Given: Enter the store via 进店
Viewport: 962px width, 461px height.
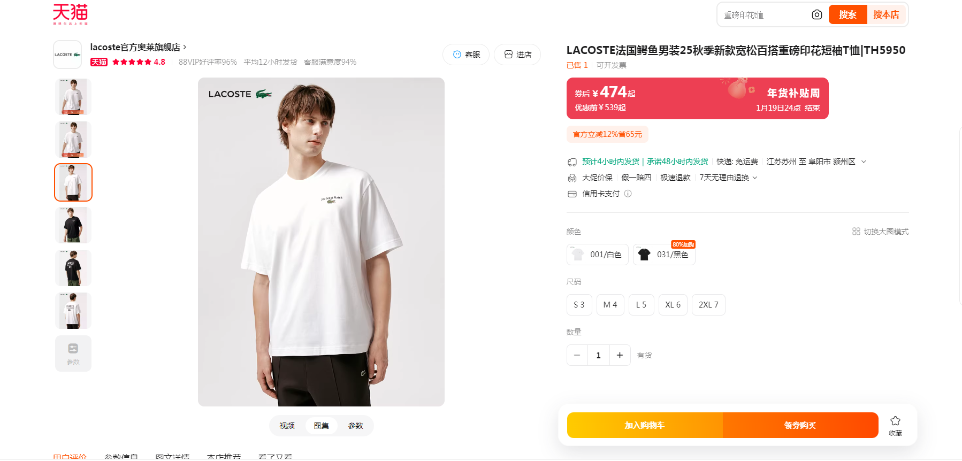Looking at the screenshot, I should click(x=517, y=55).
